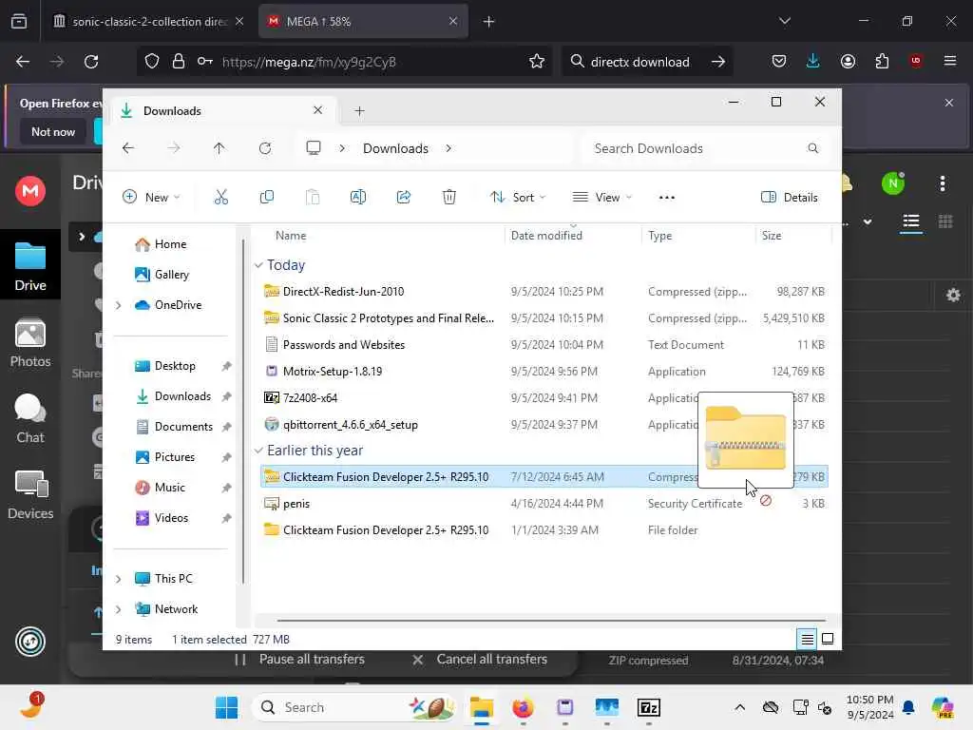
Task: Open Desktop in the navigation pane
Action: pos(175,366)
